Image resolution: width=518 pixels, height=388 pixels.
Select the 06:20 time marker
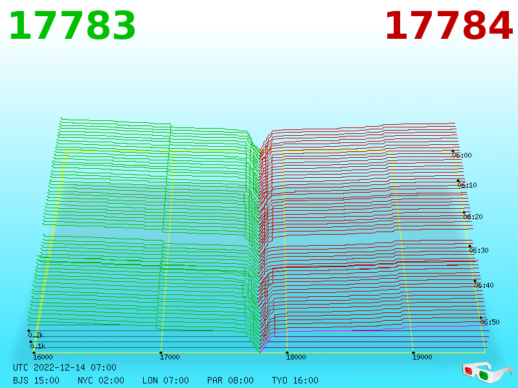(473, 217)
